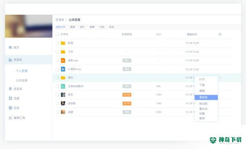The height and width of the screenshot is (149, 246).
Task: Open the 任务 sidebar label
Action: (16, 108)
